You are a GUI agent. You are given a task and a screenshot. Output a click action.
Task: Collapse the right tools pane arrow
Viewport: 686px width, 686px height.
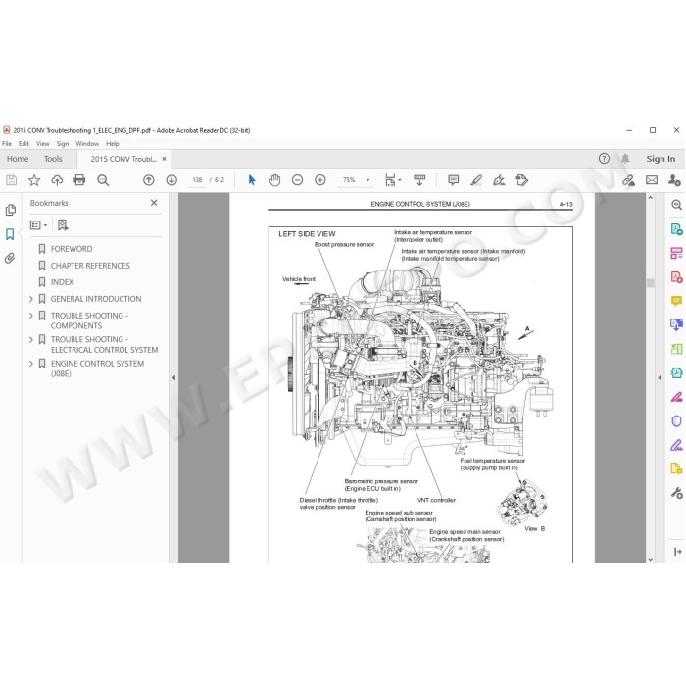coord(660,377)
